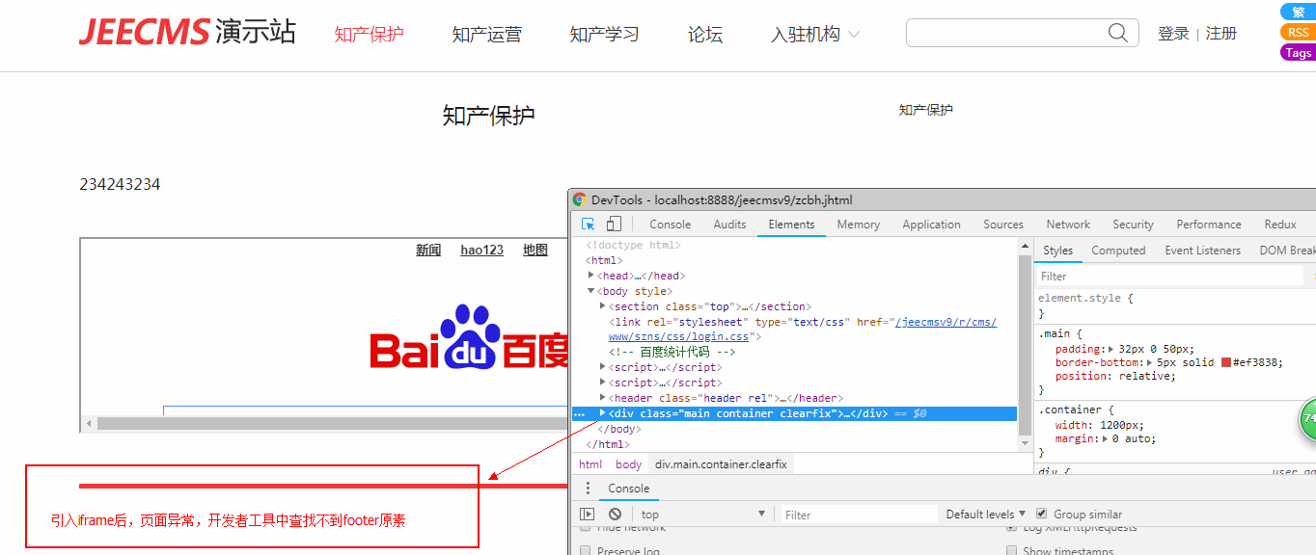The image size is (1316, 555).
Task: Open the Redux tab
Action: pyautogui.click(x=1280, y=225)
